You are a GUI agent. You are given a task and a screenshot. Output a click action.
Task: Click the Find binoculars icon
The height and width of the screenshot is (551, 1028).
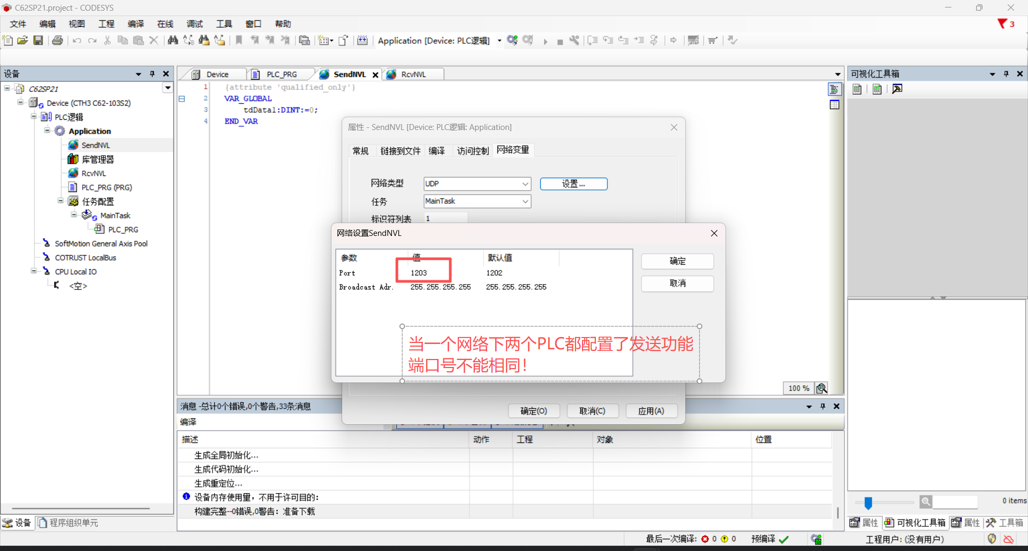click(173, 41)
